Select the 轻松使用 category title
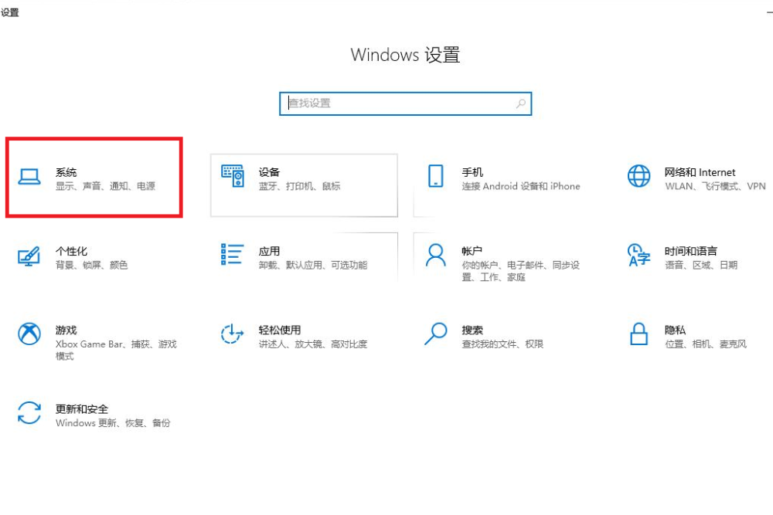This screenshot has width=773, height=515. [x=280, y=330]
